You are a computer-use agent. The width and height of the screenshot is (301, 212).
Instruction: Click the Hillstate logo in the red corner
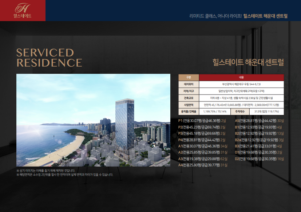point(23,11)
